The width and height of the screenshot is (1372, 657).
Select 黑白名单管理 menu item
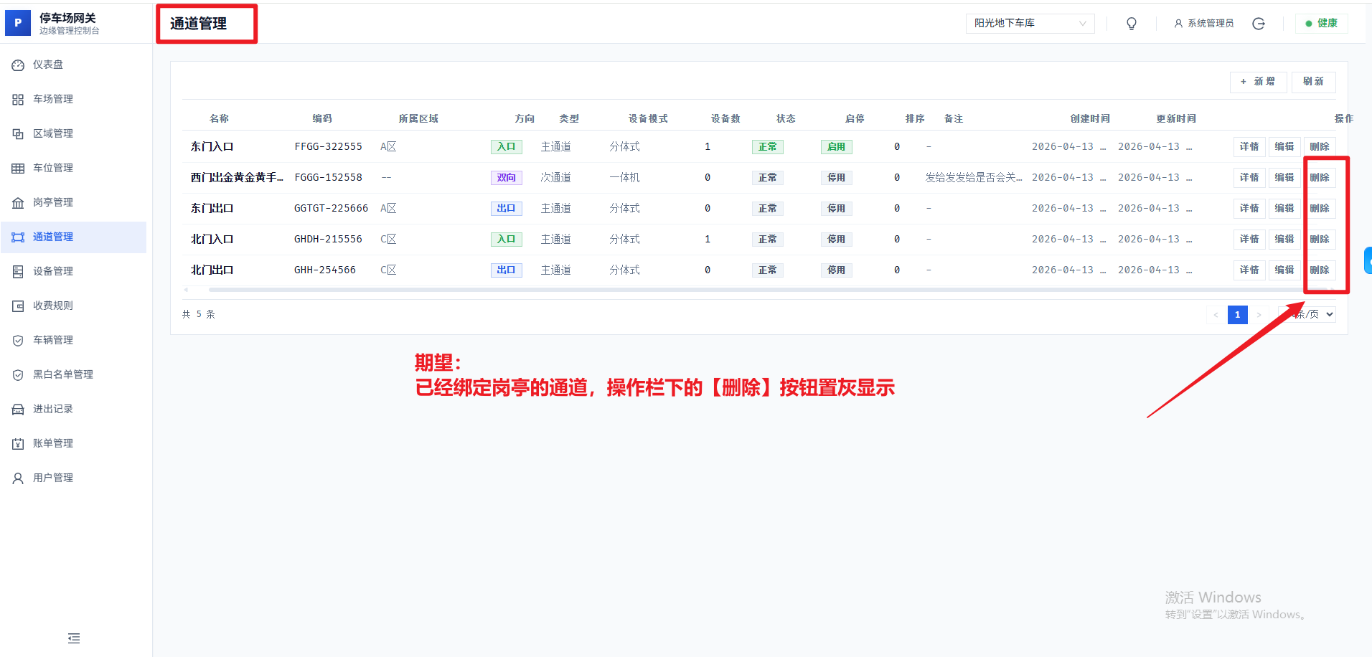[x=17, y=374]
